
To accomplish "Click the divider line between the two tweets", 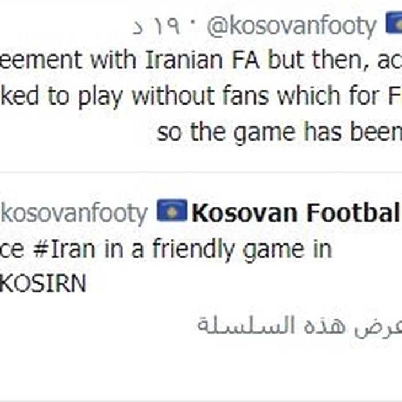I will 201,172.
